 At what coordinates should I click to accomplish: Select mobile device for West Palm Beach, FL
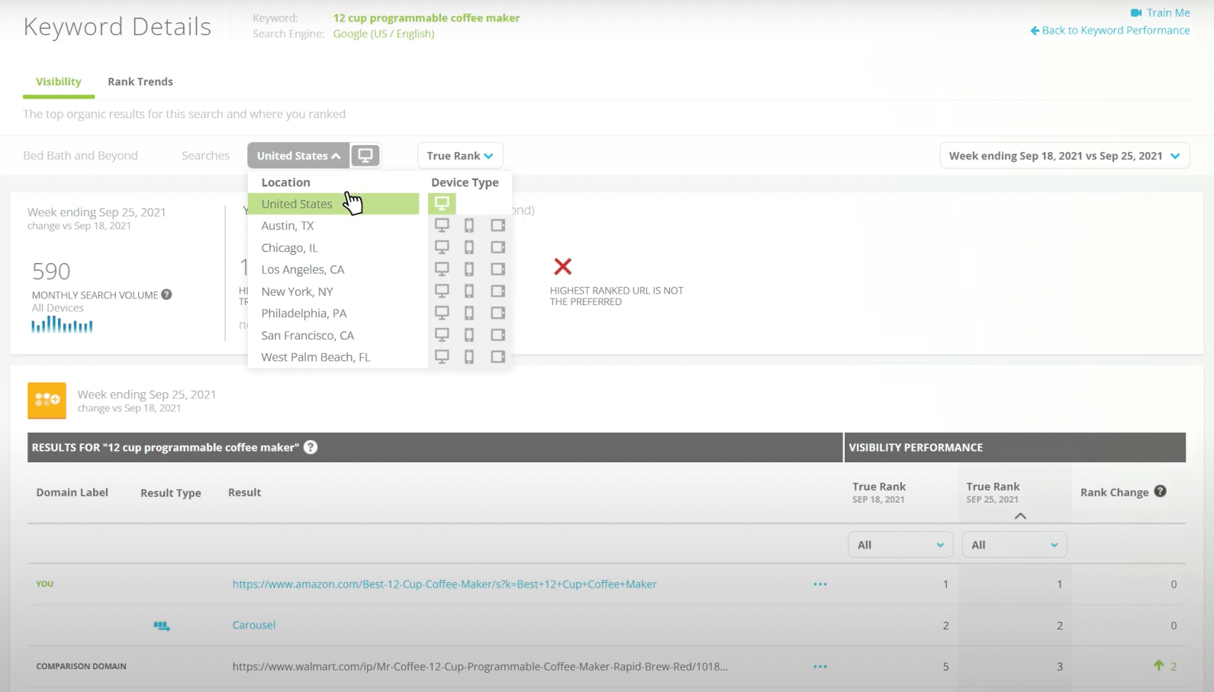coord(469,356)
